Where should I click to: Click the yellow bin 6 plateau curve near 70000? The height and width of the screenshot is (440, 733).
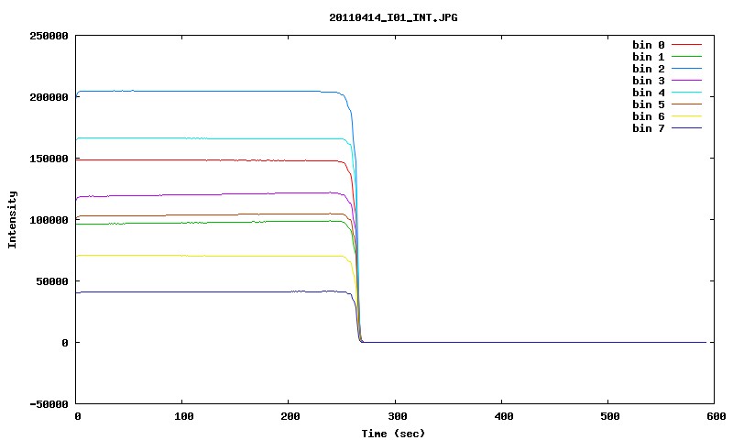(x=211, y=256)
